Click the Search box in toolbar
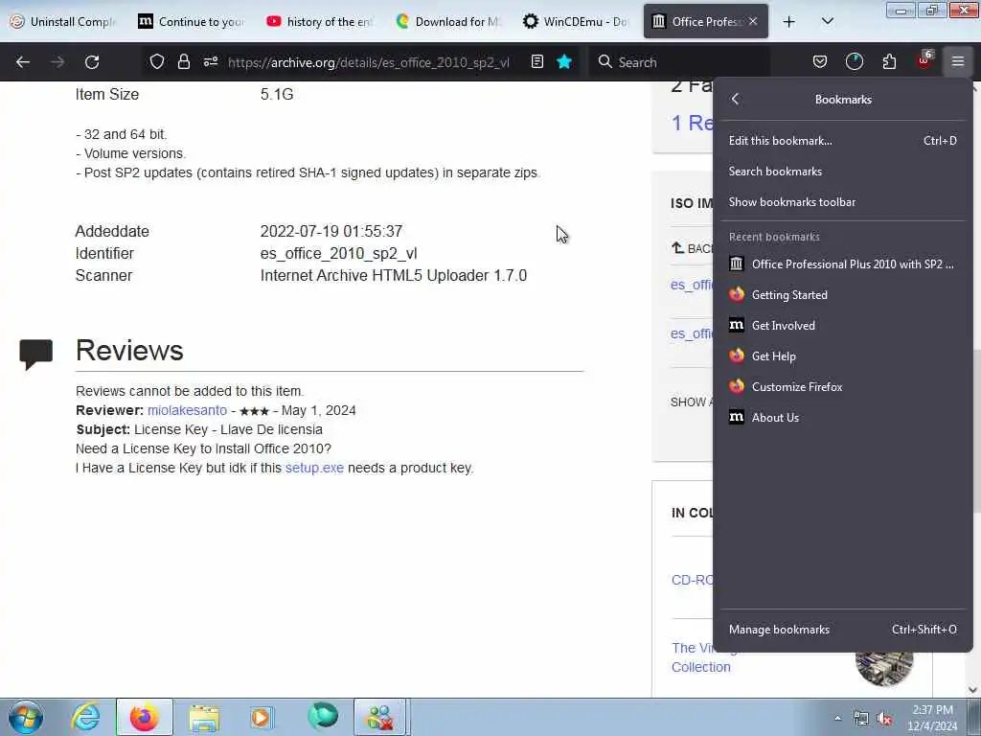Screen dimensions: 981x736 point(679,62)
